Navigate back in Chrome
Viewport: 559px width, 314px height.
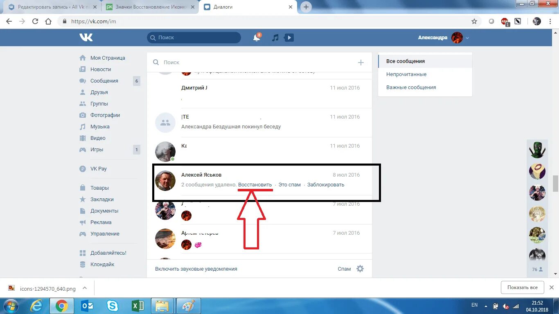tap(9, 21)
